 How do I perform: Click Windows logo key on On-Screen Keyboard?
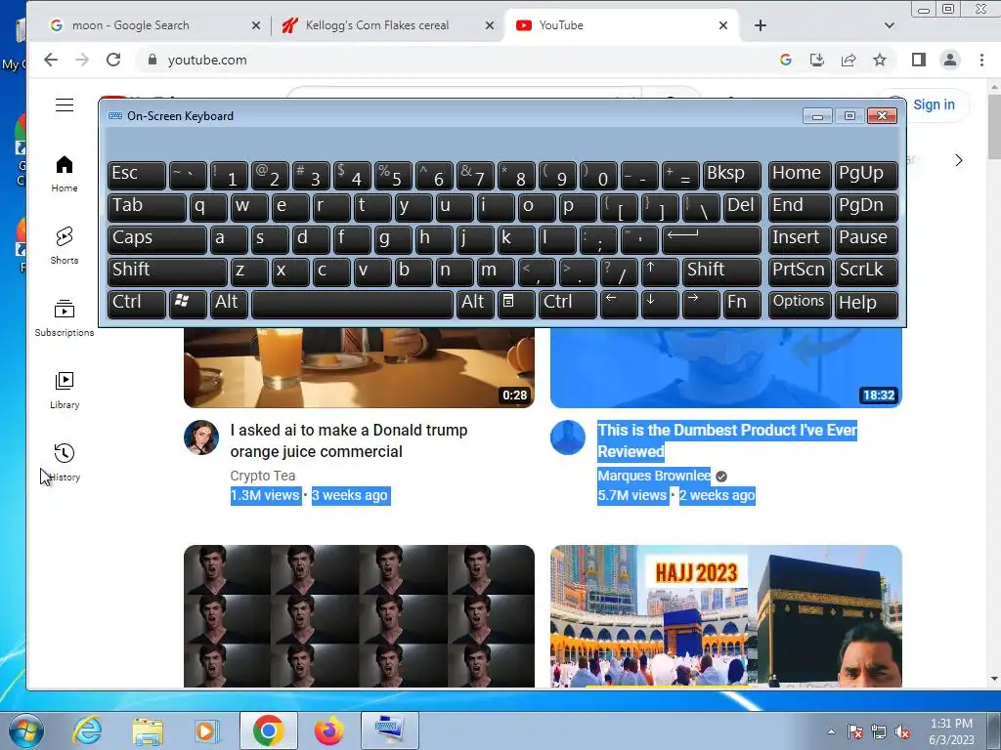point(188,303)
